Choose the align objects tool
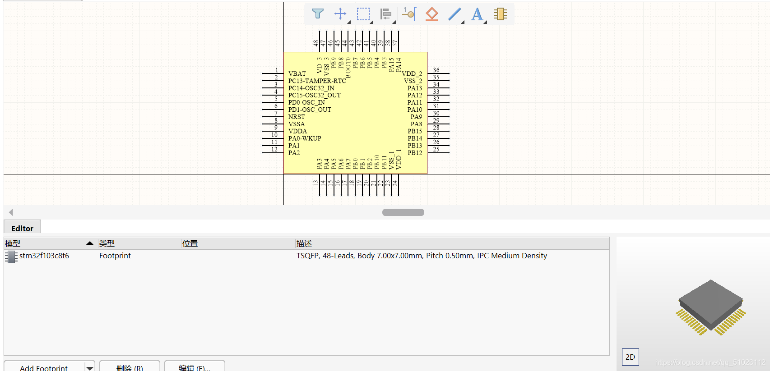Image resolution: width=770 pixels, height=371 pixels. [x=386, y=14]
